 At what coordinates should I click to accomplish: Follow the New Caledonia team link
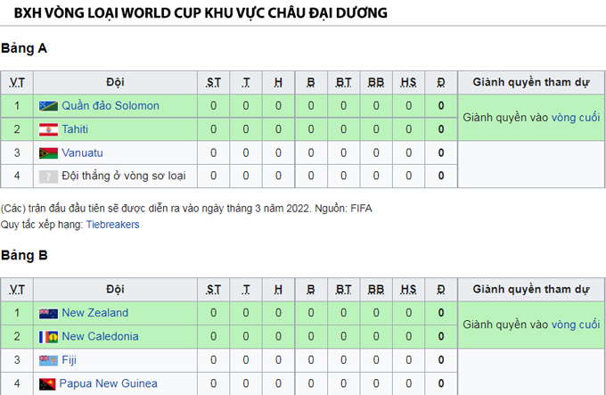(100, 336)
